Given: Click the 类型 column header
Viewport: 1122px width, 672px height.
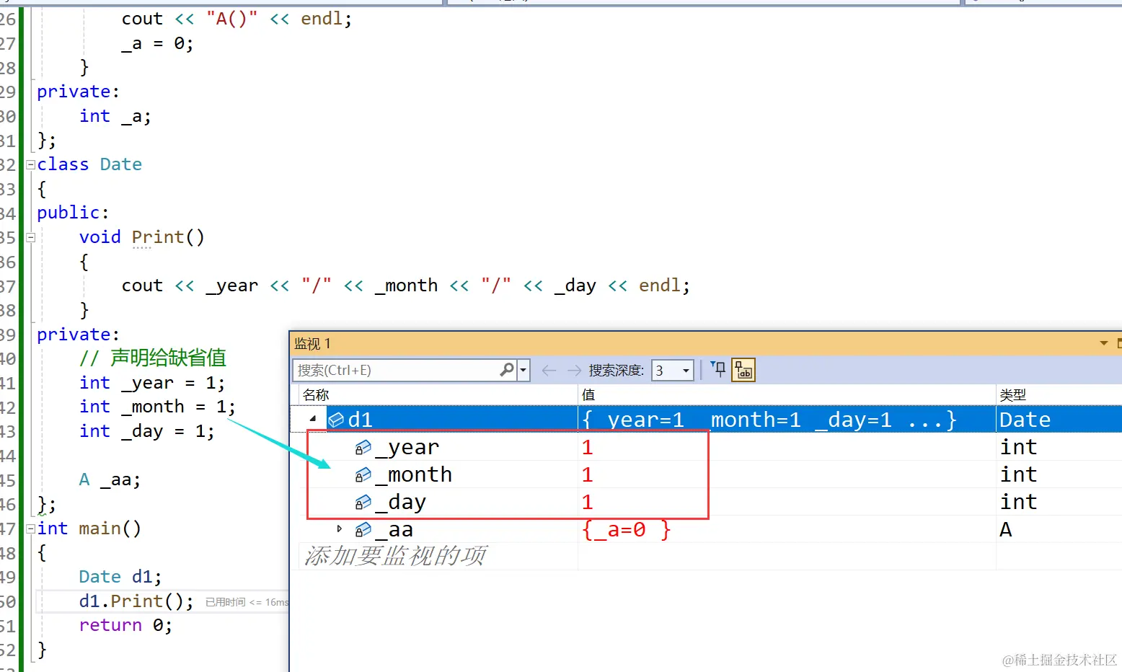Looking at the screenshot, I should (x=1013, y=394).
